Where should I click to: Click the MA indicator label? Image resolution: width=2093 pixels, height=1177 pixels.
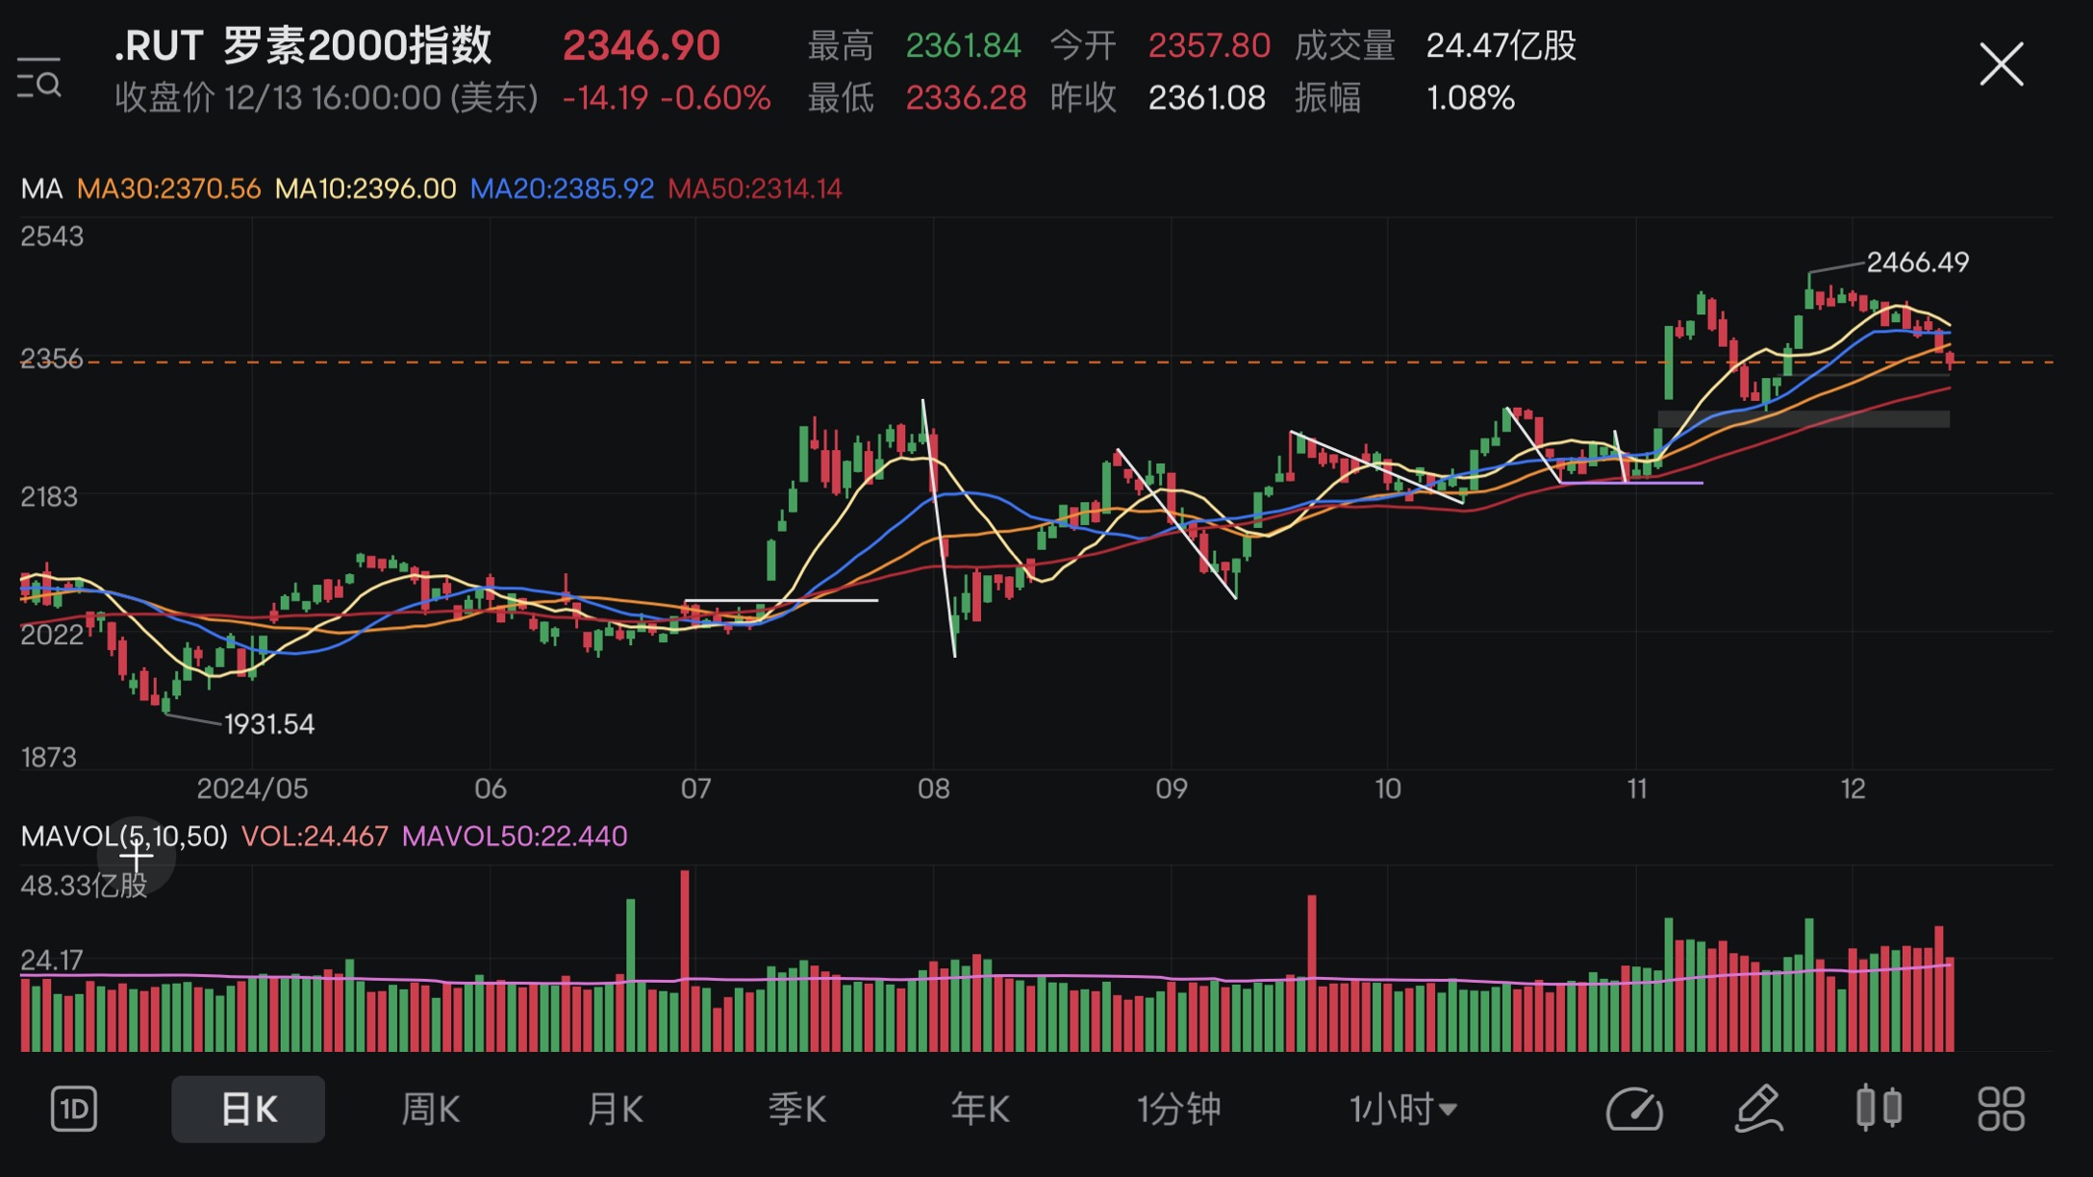[x=41, y=188]
